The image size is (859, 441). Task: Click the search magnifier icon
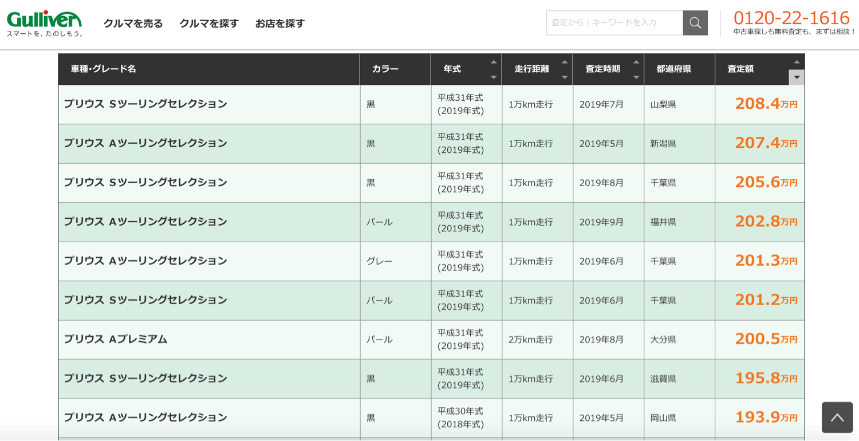click(x=695, y=23)
